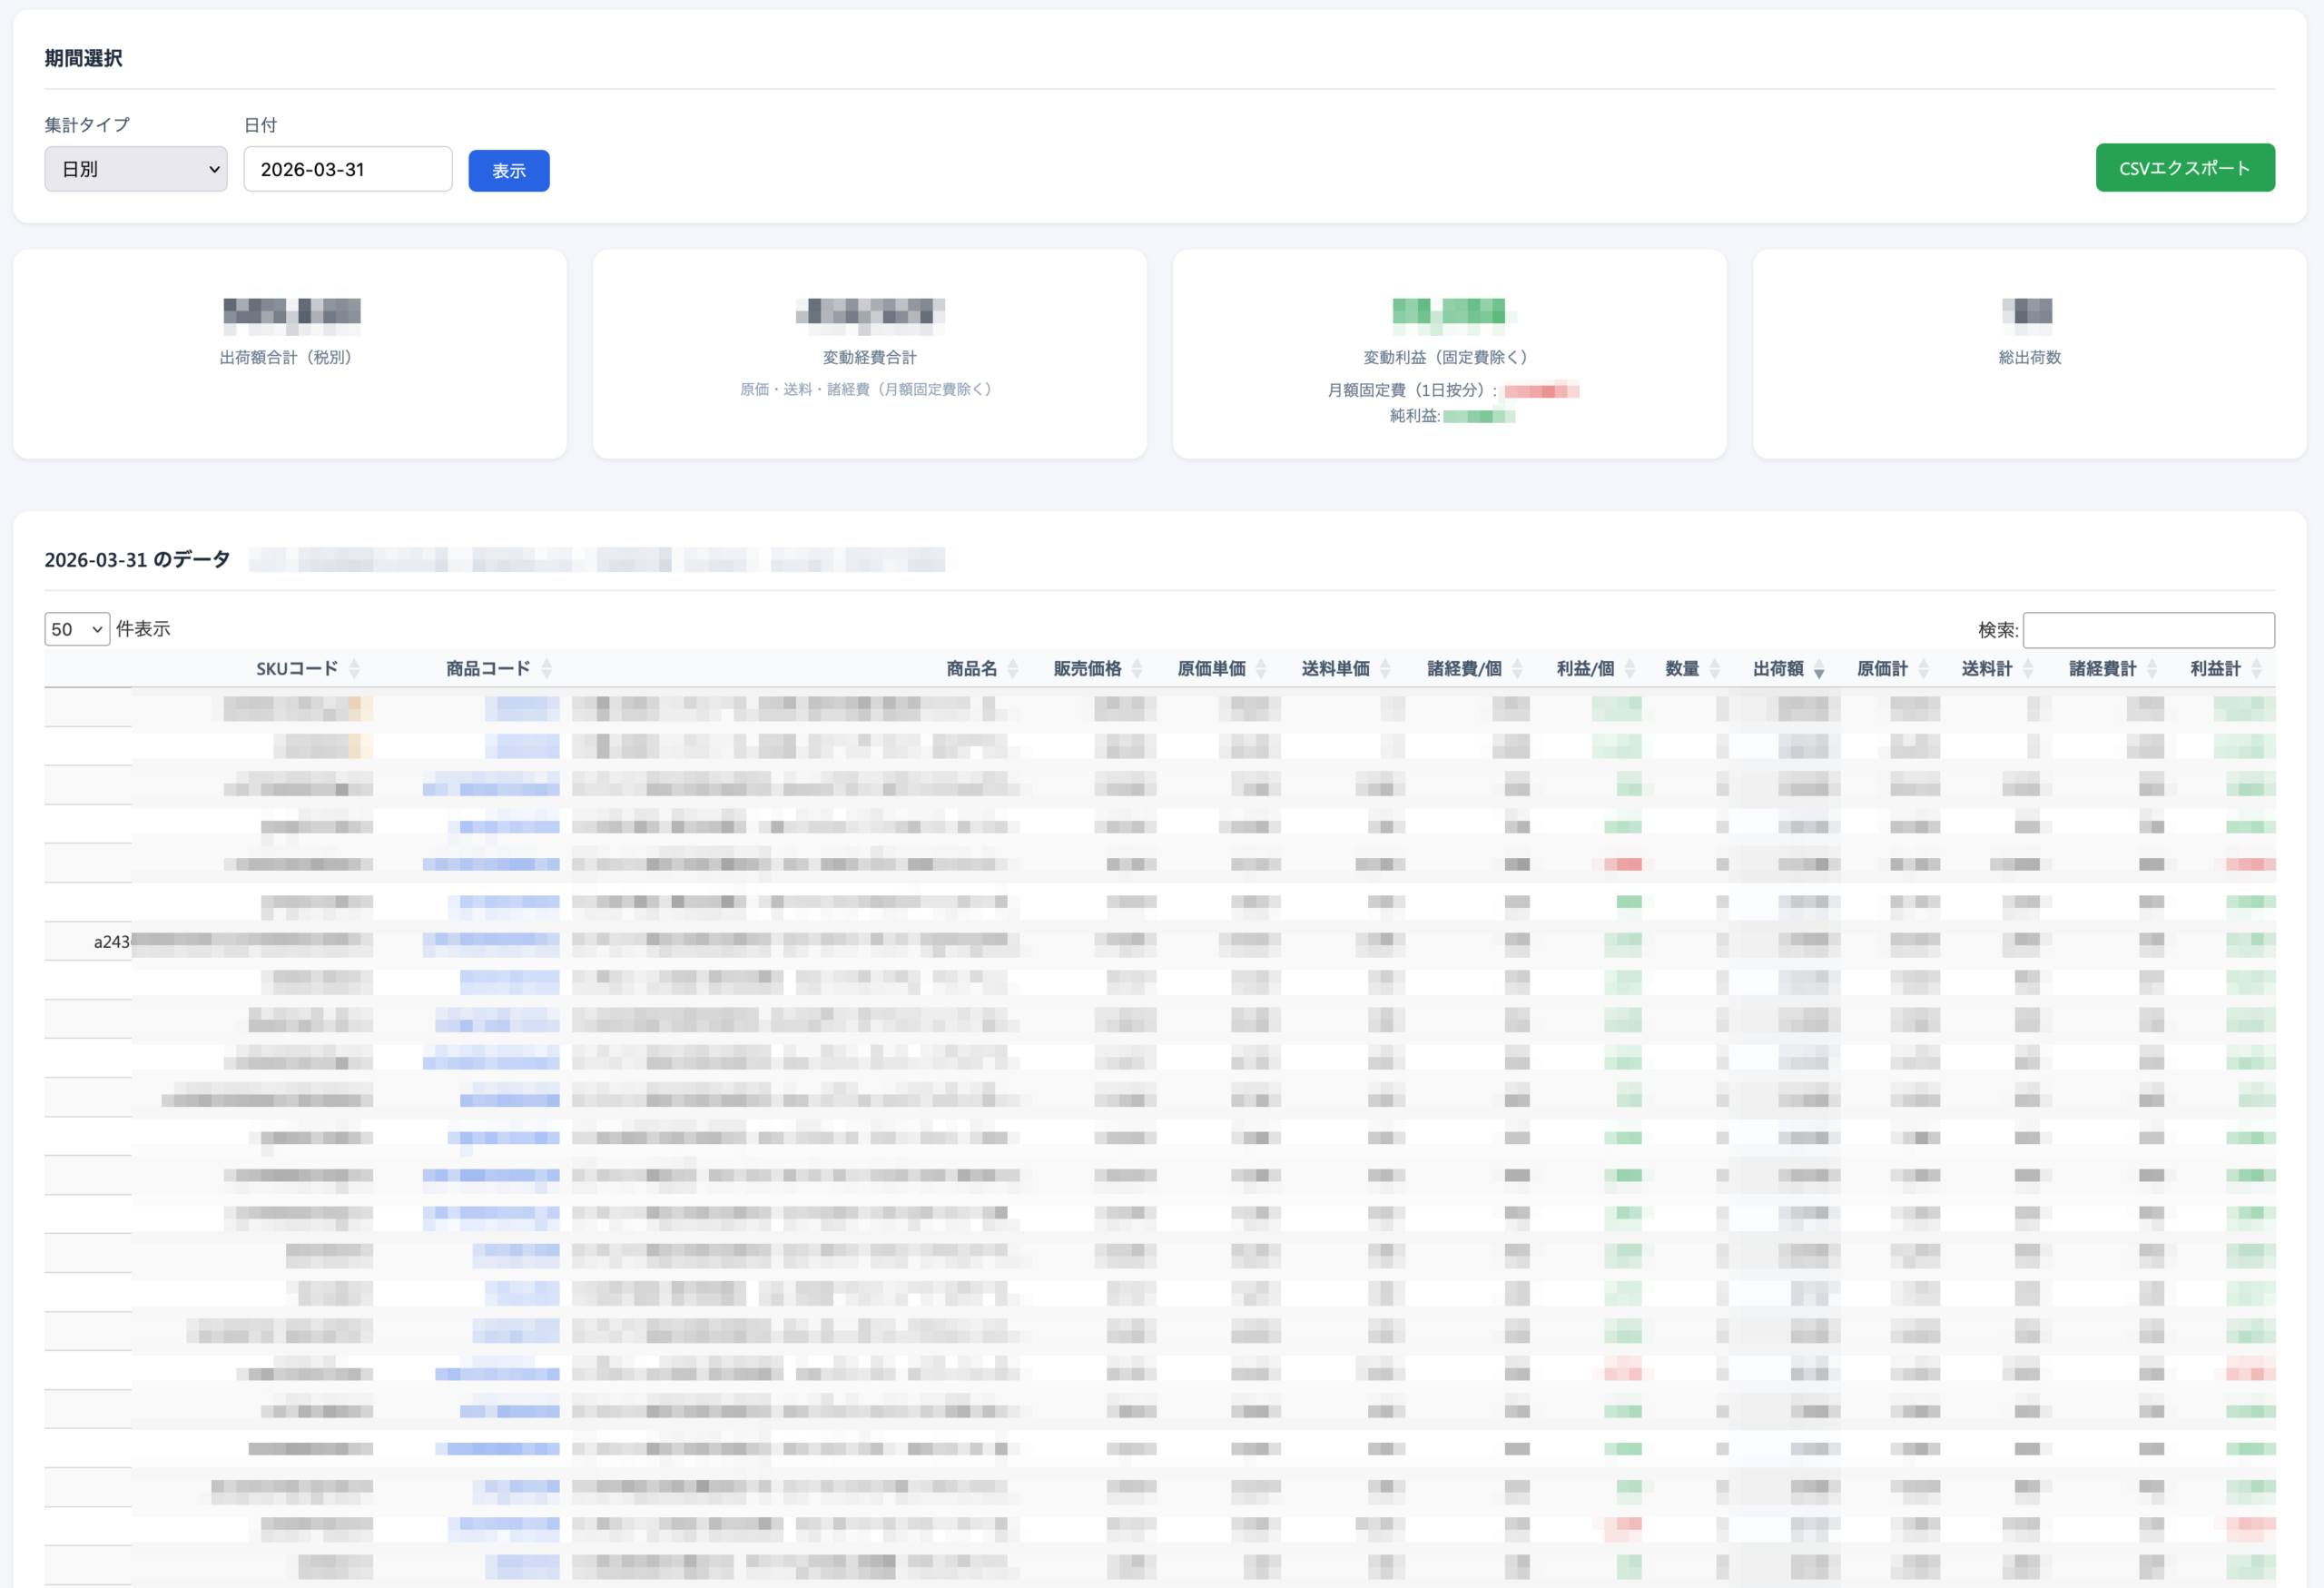Sort the table by SKUコード

297,668
